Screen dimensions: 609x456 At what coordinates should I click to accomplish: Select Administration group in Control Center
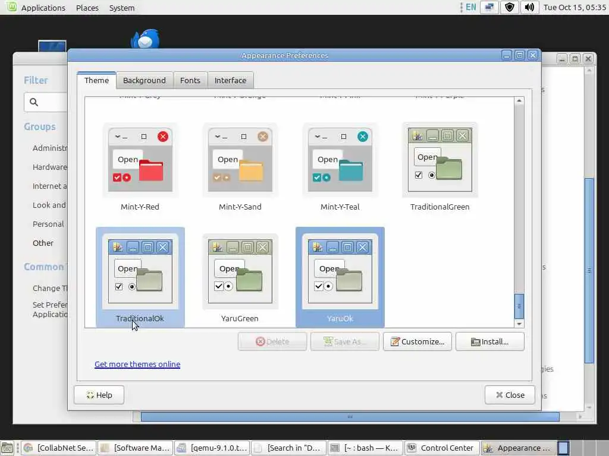point(50,148)
